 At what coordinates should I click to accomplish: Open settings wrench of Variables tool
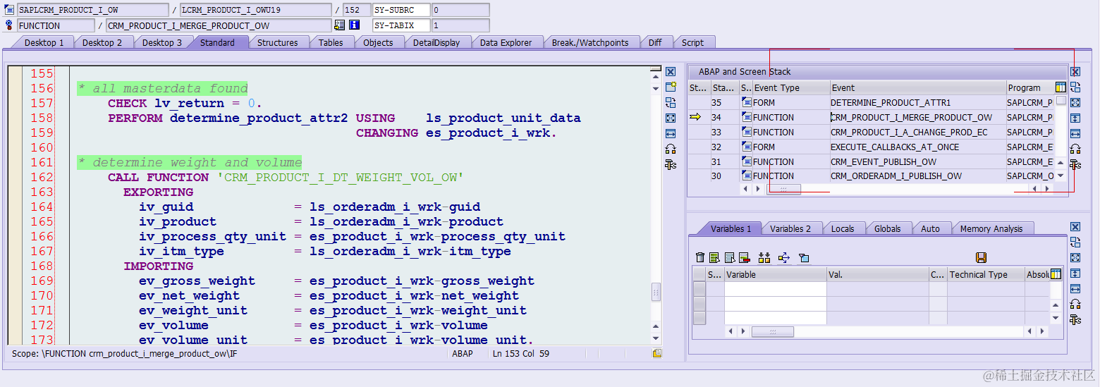click(1075, 320)
